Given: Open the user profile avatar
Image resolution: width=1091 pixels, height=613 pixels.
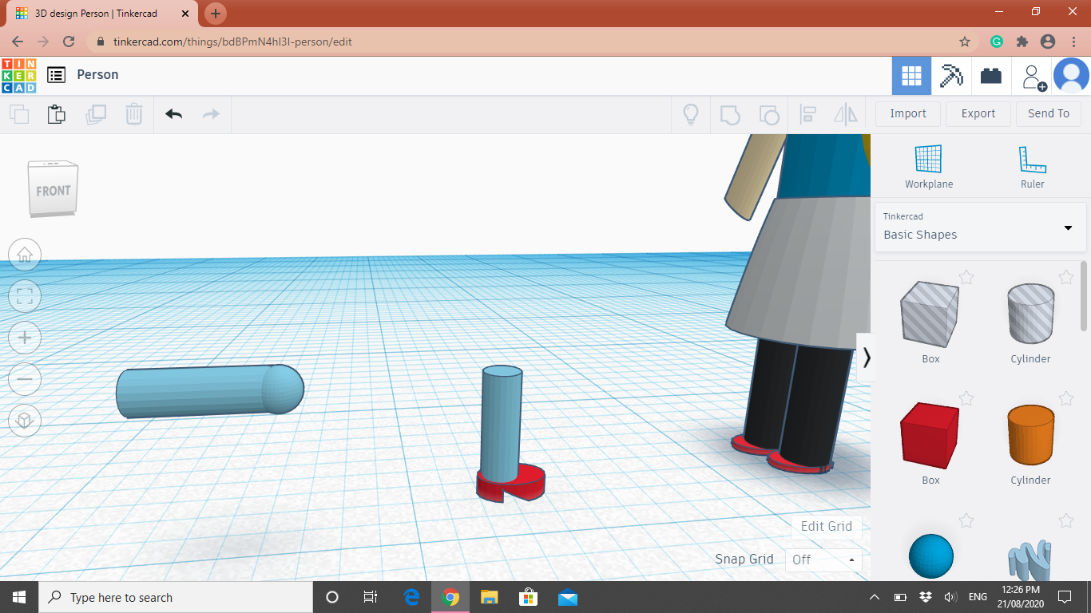Looking at the screenshot, I should pyautogui.click(x=1071, y=77).
